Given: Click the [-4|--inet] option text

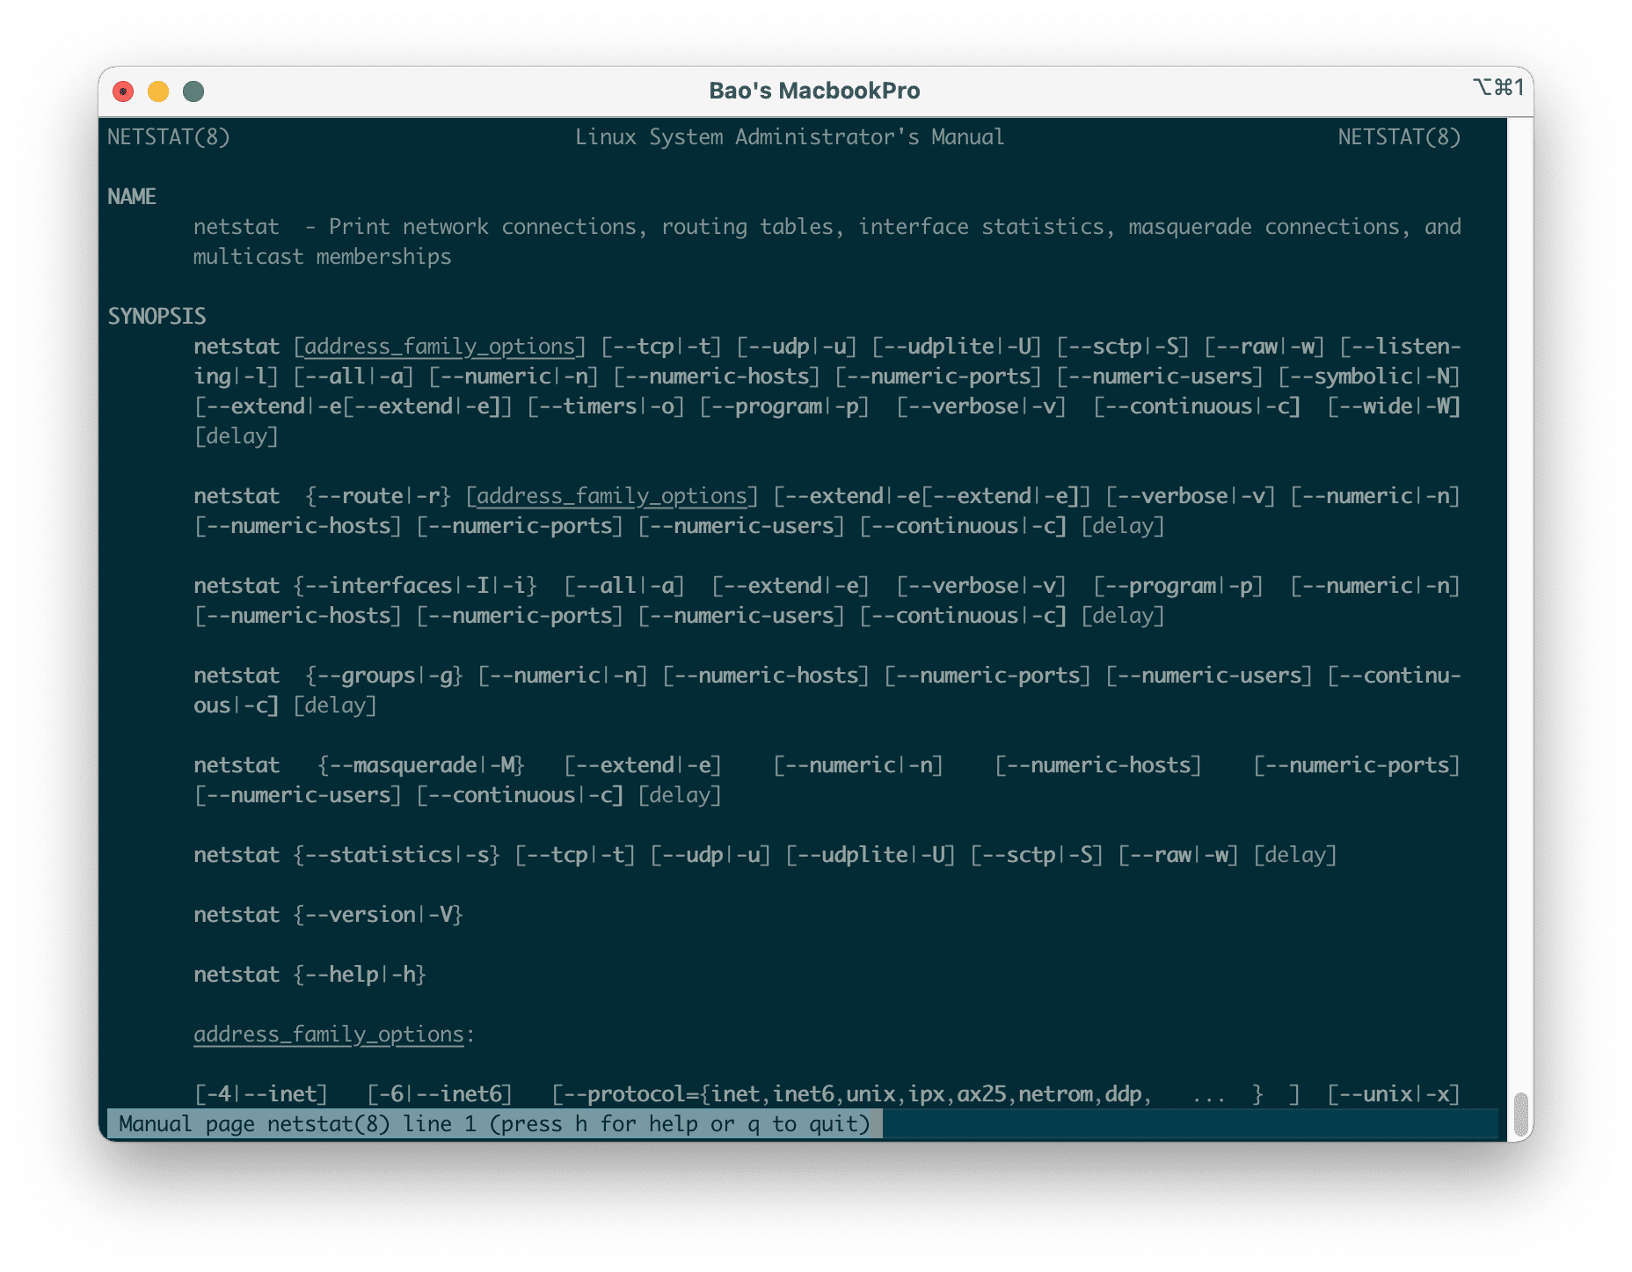Looking at the screenshot, I should [261, 1094].
